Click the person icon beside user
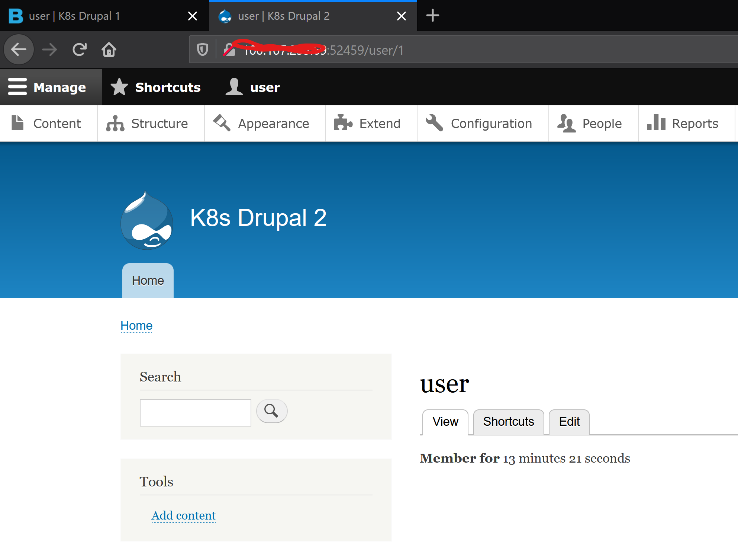The width and height of the screenshot is (738, 559). pyautogui.click(x=234, y=87)
